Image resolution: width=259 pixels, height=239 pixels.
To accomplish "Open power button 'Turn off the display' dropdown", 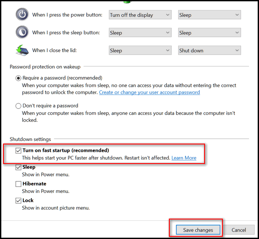I will pyautogui.click(x=140, y=15).
